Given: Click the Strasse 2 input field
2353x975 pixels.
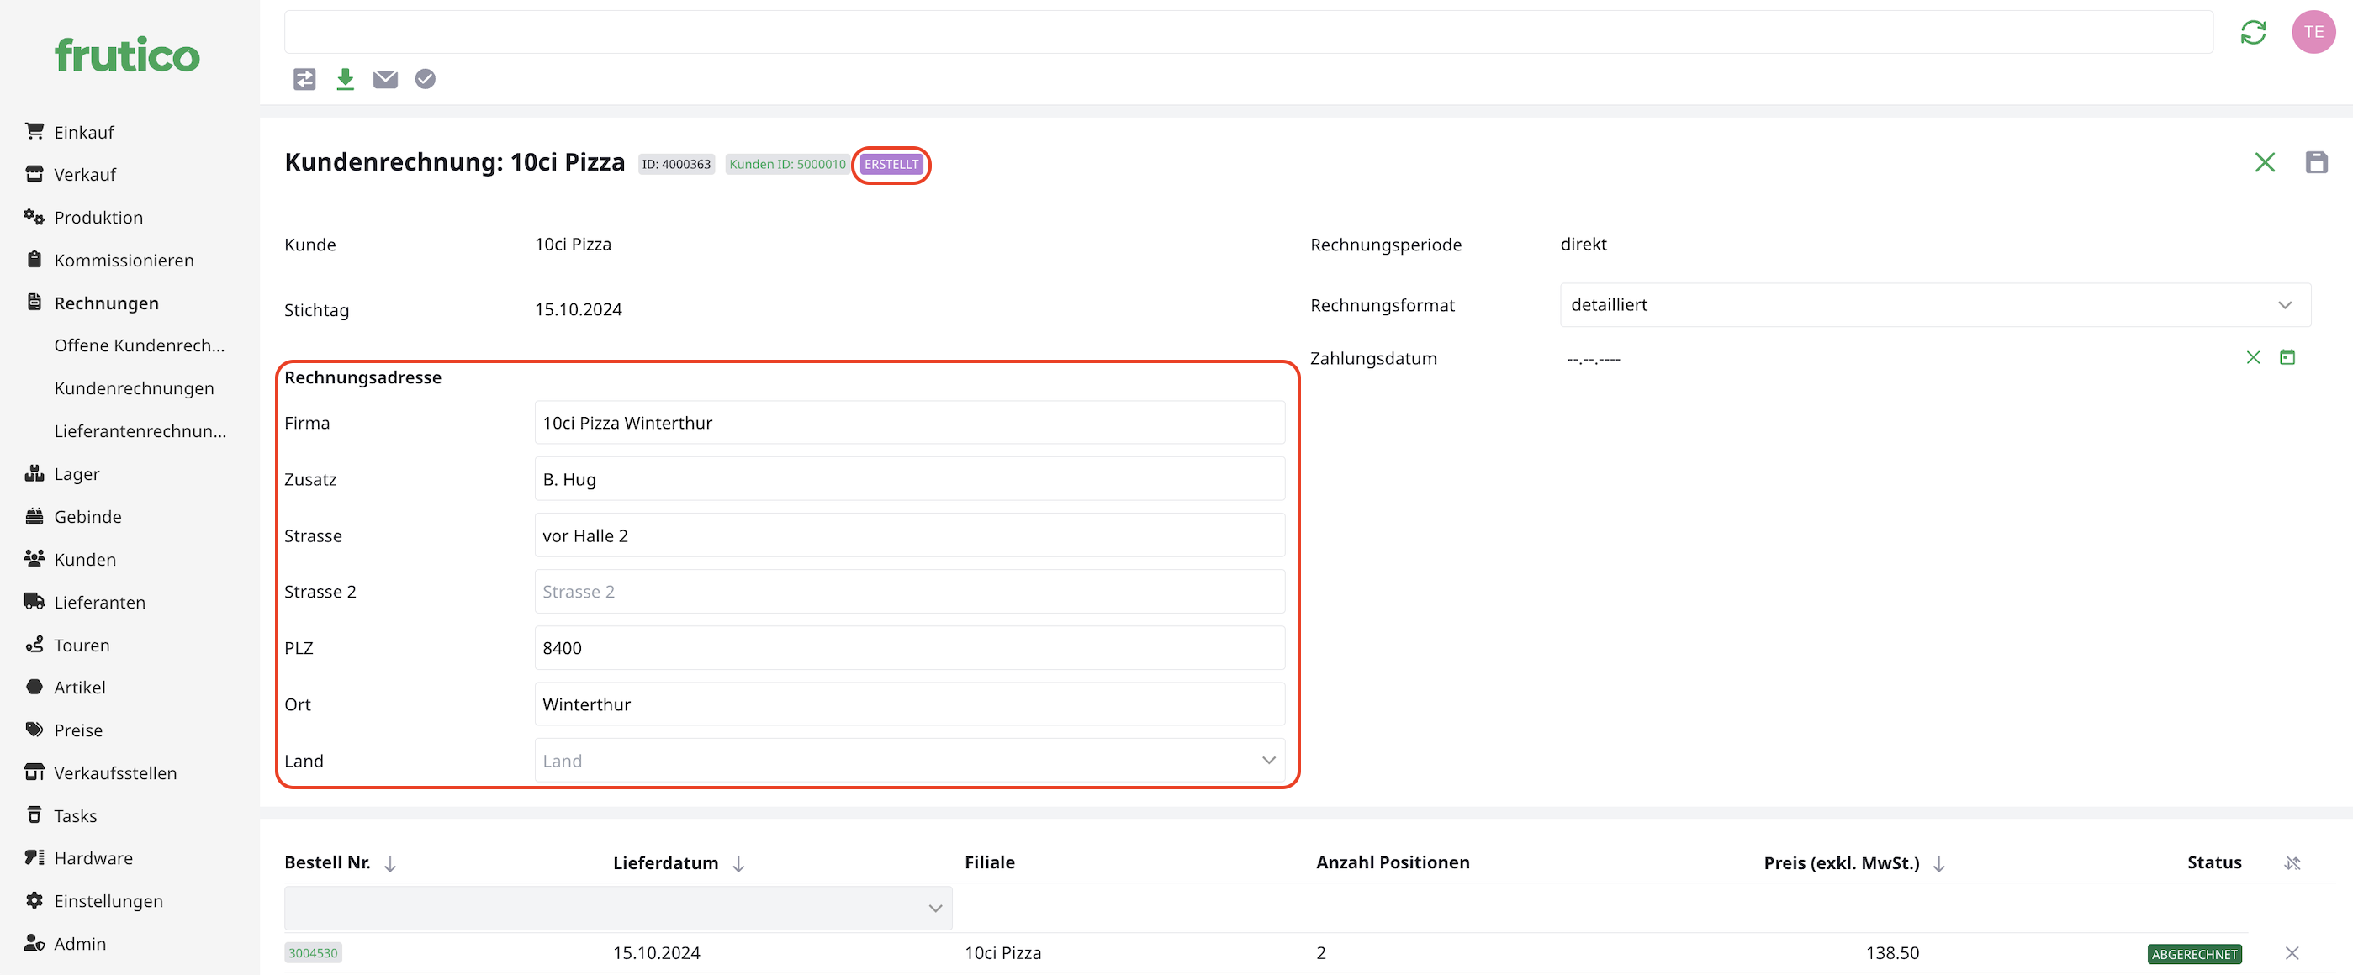Looking at the screenshot, I should pos(909,592).
